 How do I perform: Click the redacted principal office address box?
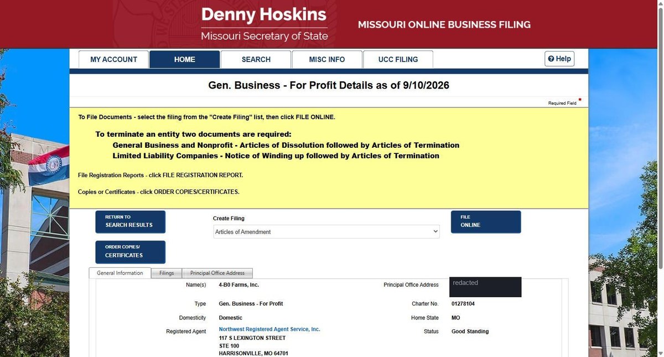pyautogui.click(x=485, y=287)
